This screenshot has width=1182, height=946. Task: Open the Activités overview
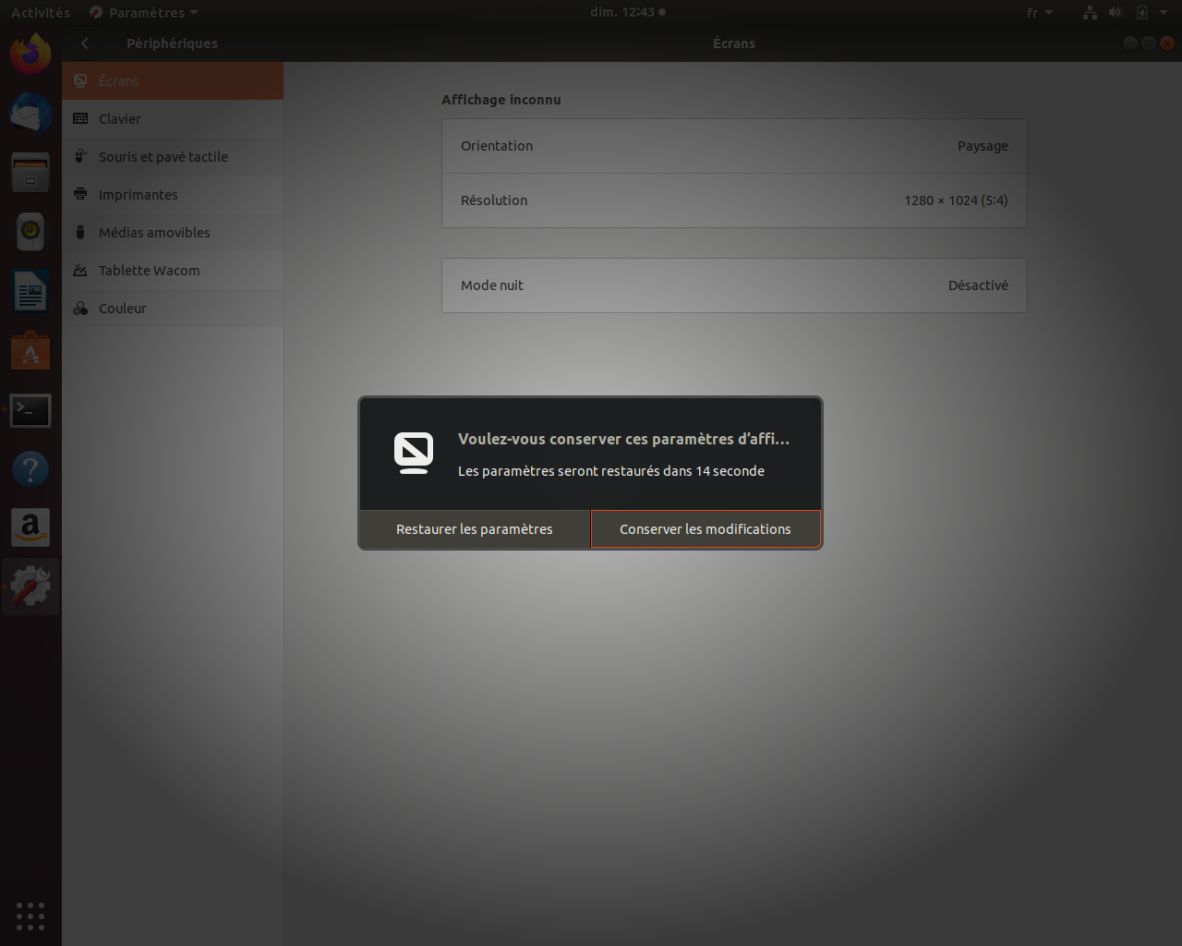(41, 13)
